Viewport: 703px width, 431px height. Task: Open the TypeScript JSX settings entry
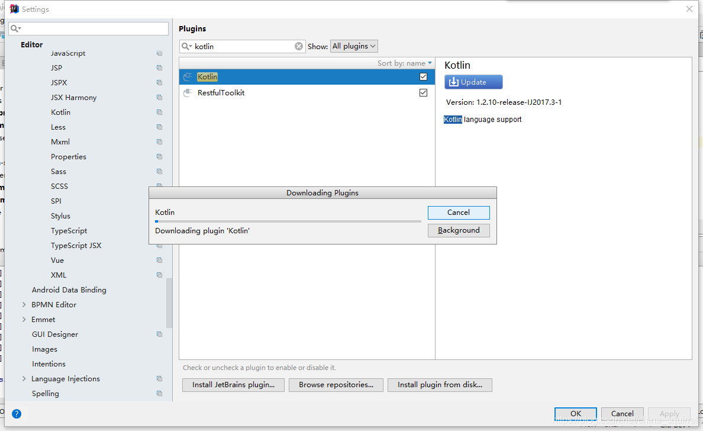[76, 245]
